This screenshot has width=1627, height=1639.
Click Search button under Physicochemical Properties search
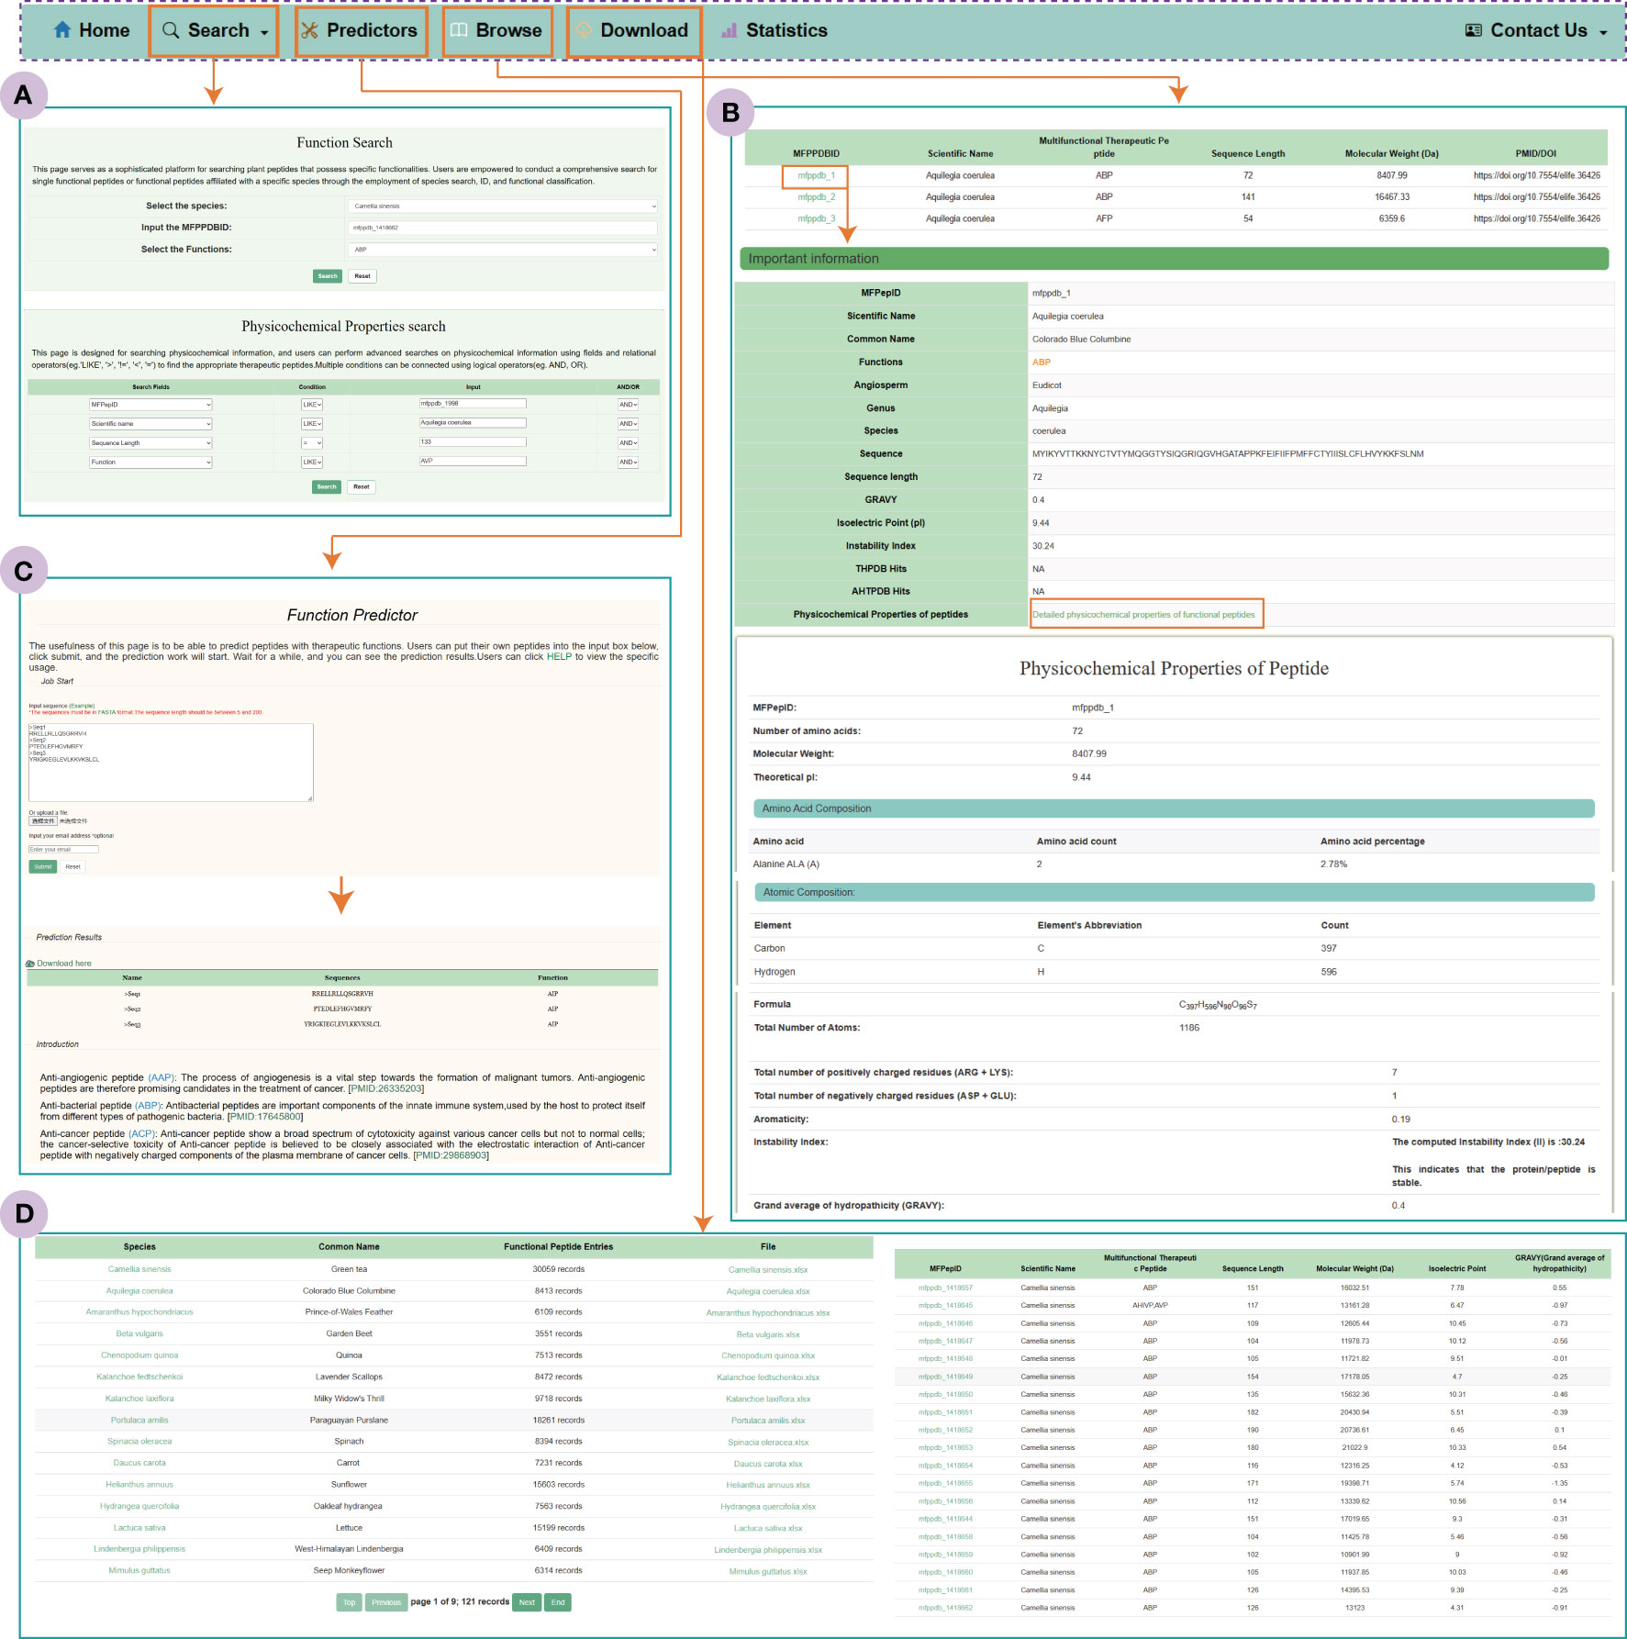pos(327,487)
